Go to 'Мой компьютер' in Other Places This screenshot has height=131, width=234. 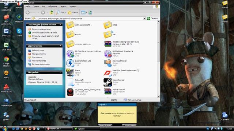click(39, 61)
